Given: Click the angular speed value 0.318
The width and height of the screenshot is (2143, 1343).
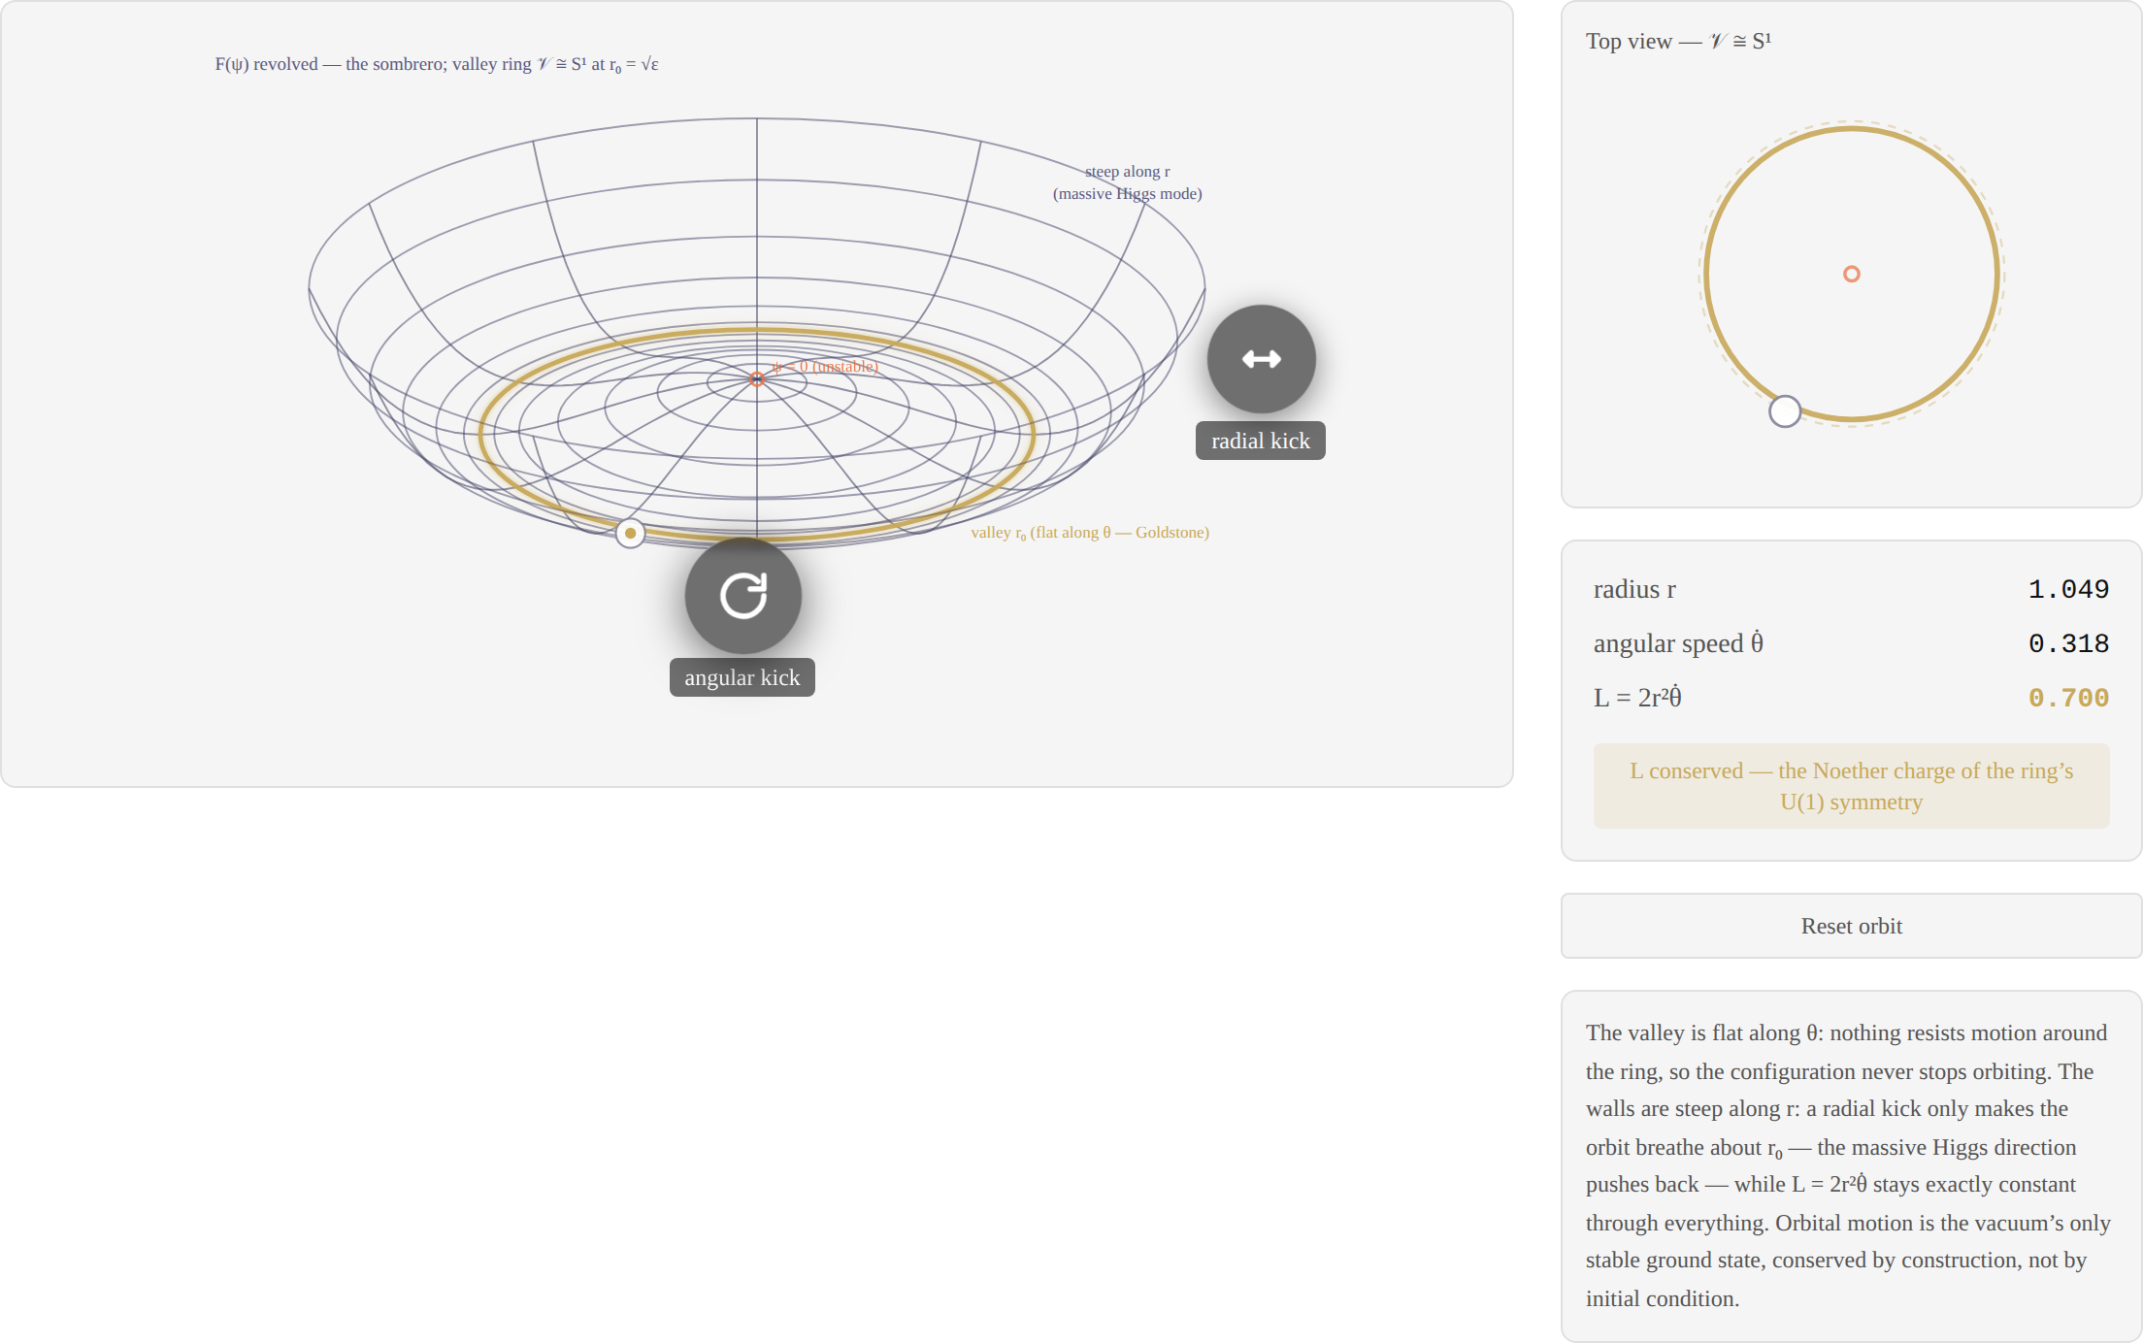Looking at the screenshot, I should [2068, 643].
